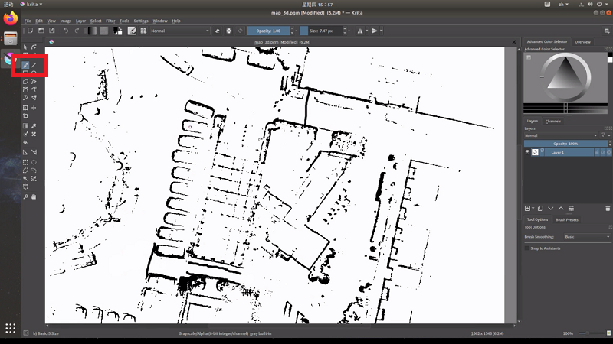Enable Snap to Assistants checkbox
This screenshot has height=344, width=613.
click(x=527, y=248)
